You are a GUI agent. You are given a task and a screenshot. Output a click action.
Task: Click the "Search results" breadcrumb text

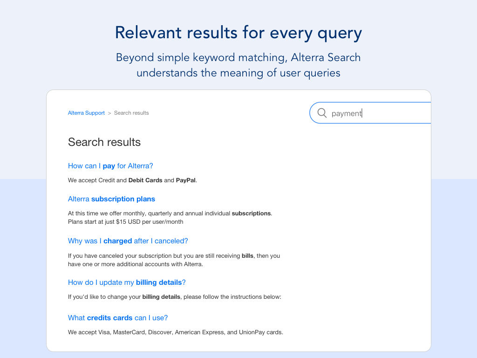131,113
